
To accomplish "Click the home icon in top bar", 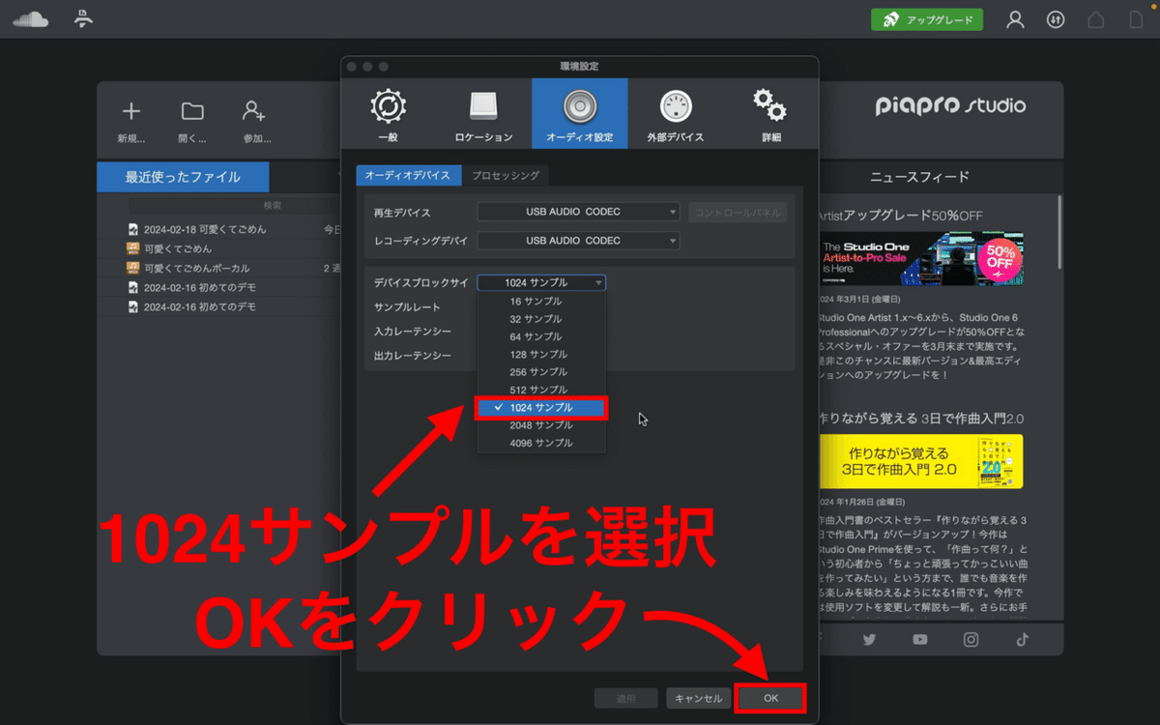I will click(1096, 19).
